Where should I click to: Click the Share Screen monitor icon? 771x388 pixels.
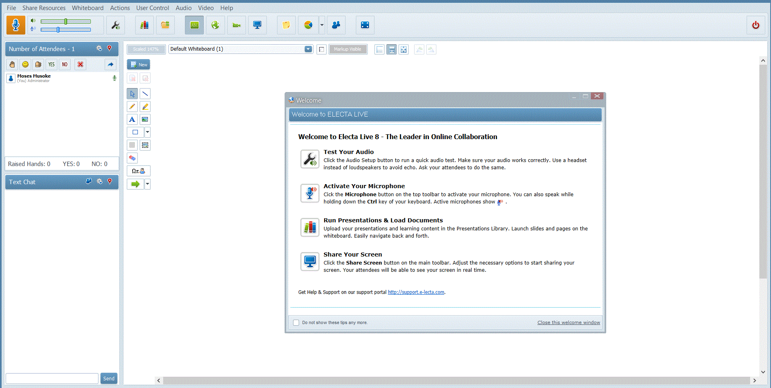(x=257, y=25)
